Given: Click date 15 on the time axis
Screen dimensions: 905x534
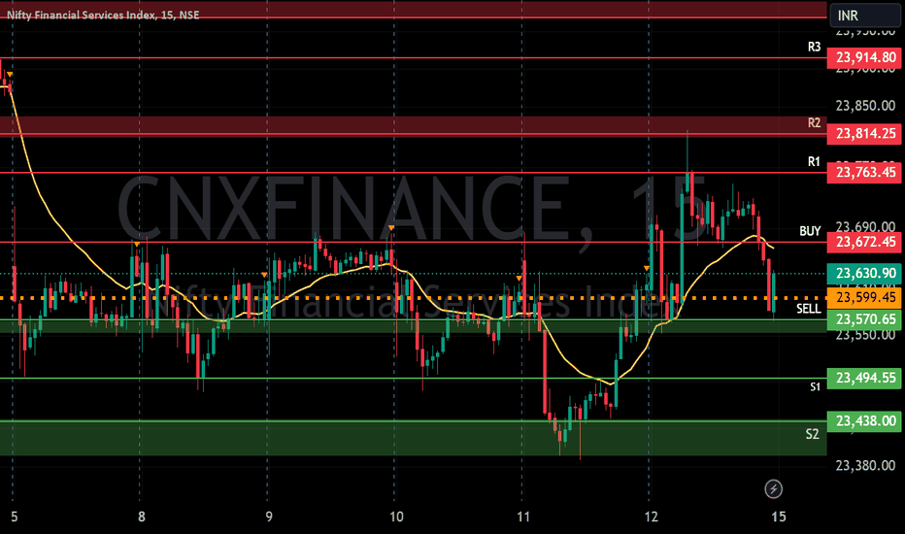Looking at the screenshot, I should click(779, 517).
